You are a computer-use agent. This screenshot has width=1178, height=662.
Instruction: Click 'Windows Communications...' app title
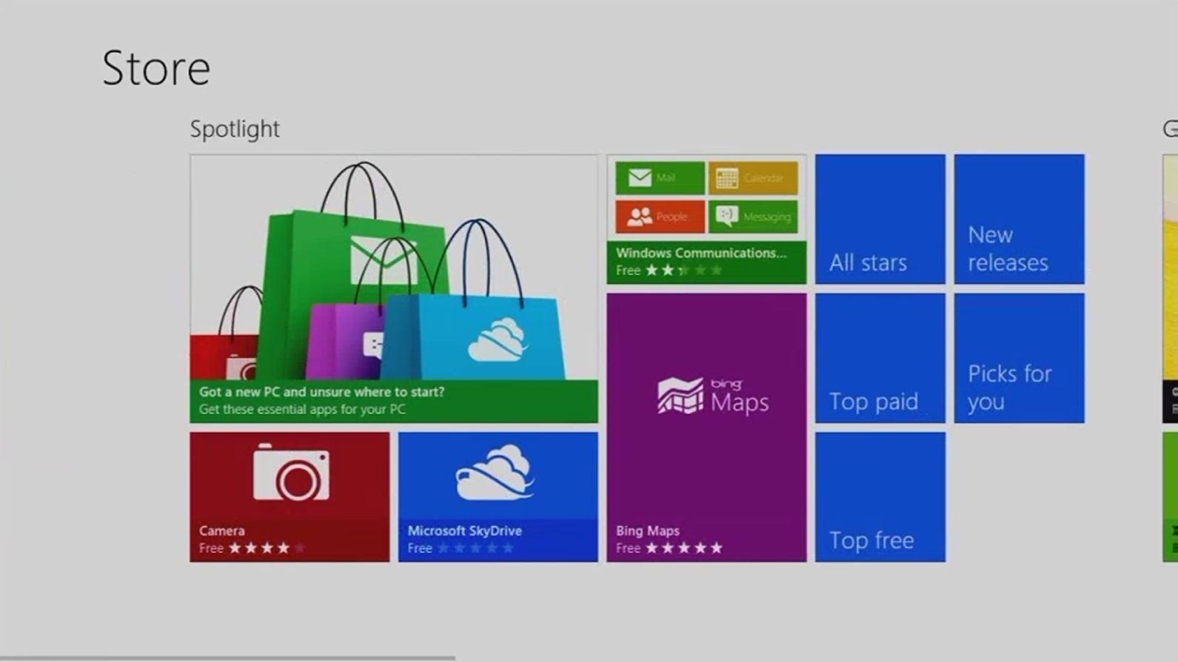point(701,253)
